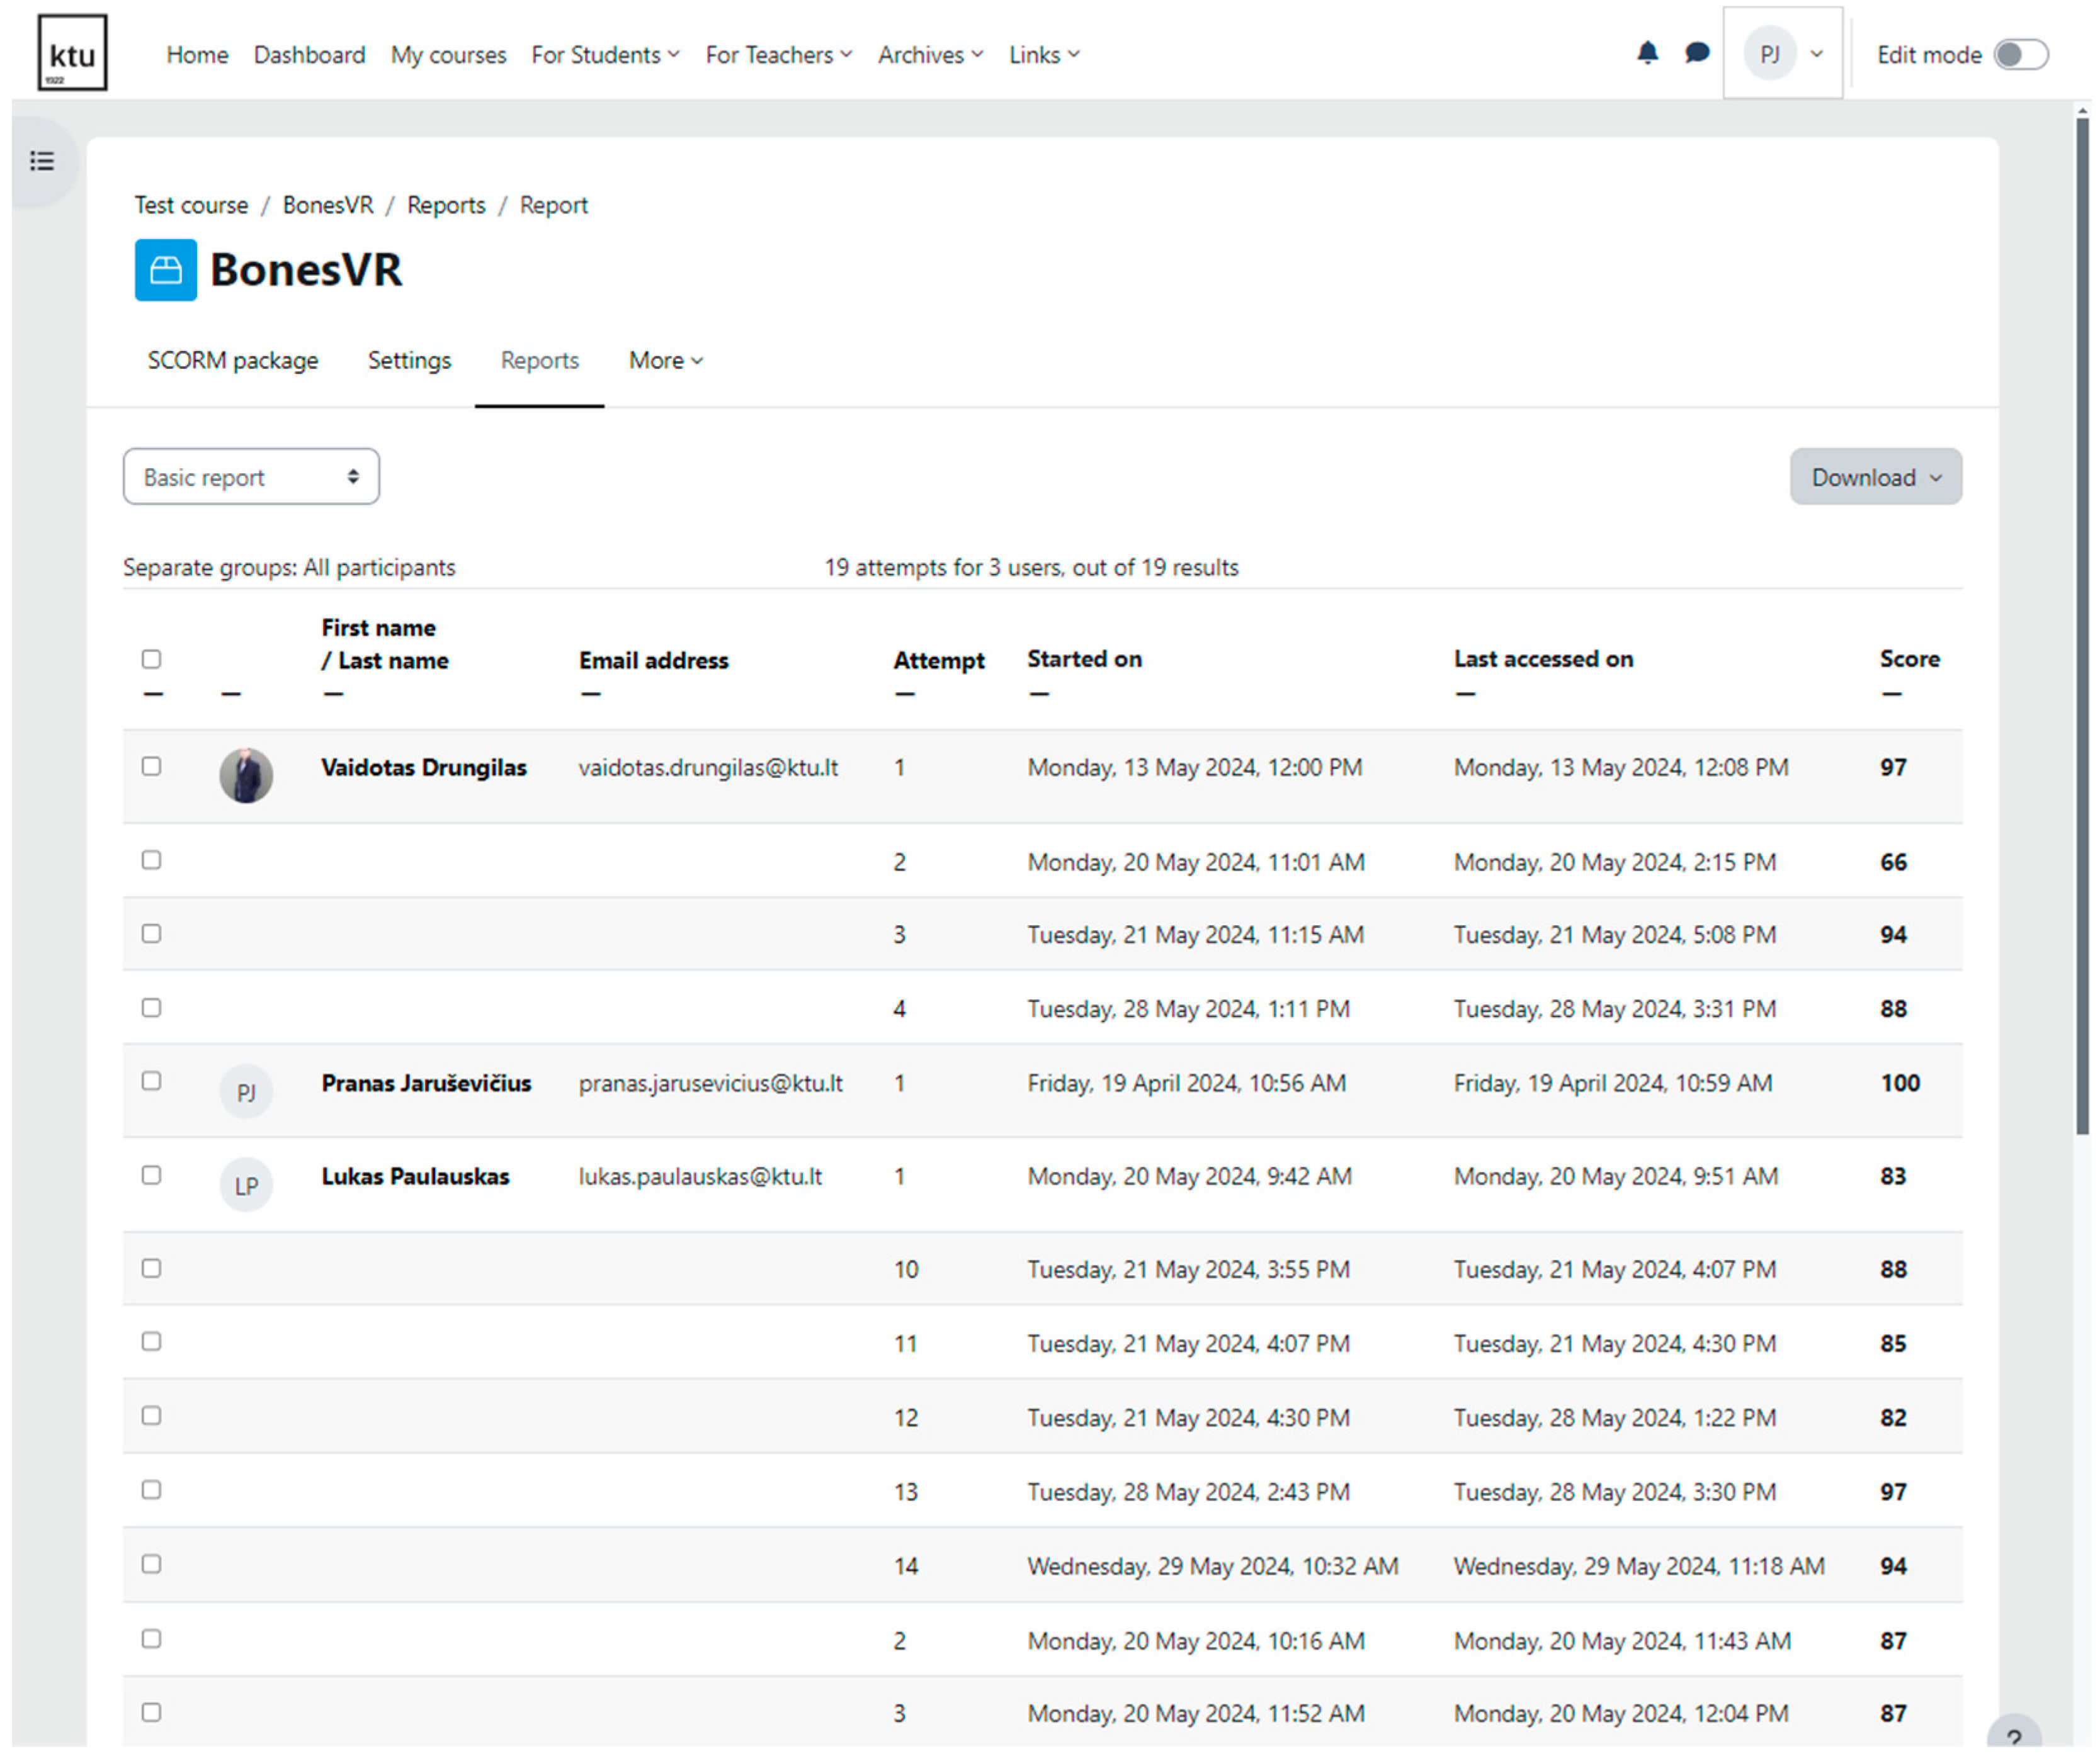Click the KTU logo icon
The image size is (2100, 1756).
pyautogui.click(x=72, y=53)
